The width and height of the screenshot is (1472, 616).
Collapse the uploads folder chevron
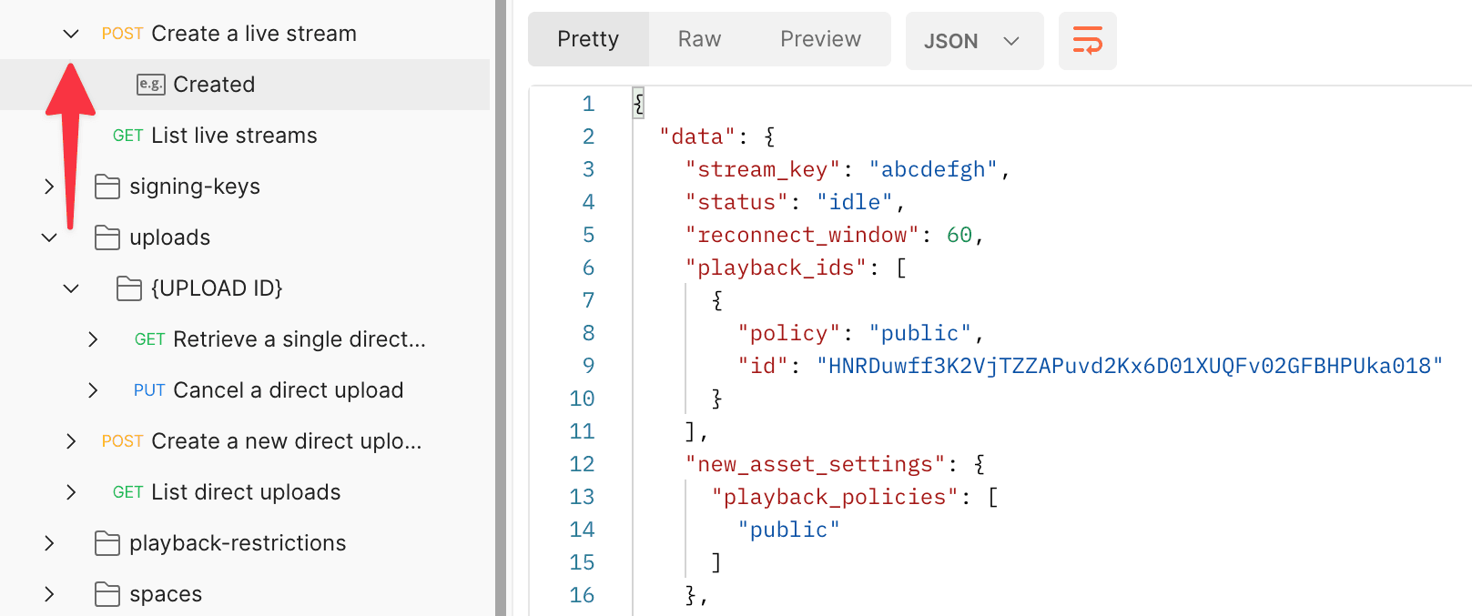(x=49, y=237)
